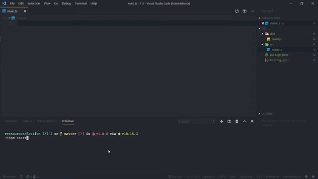The image size is (318, 179).
Task: Split the terminal pane
Action: (x=229, y=121)
